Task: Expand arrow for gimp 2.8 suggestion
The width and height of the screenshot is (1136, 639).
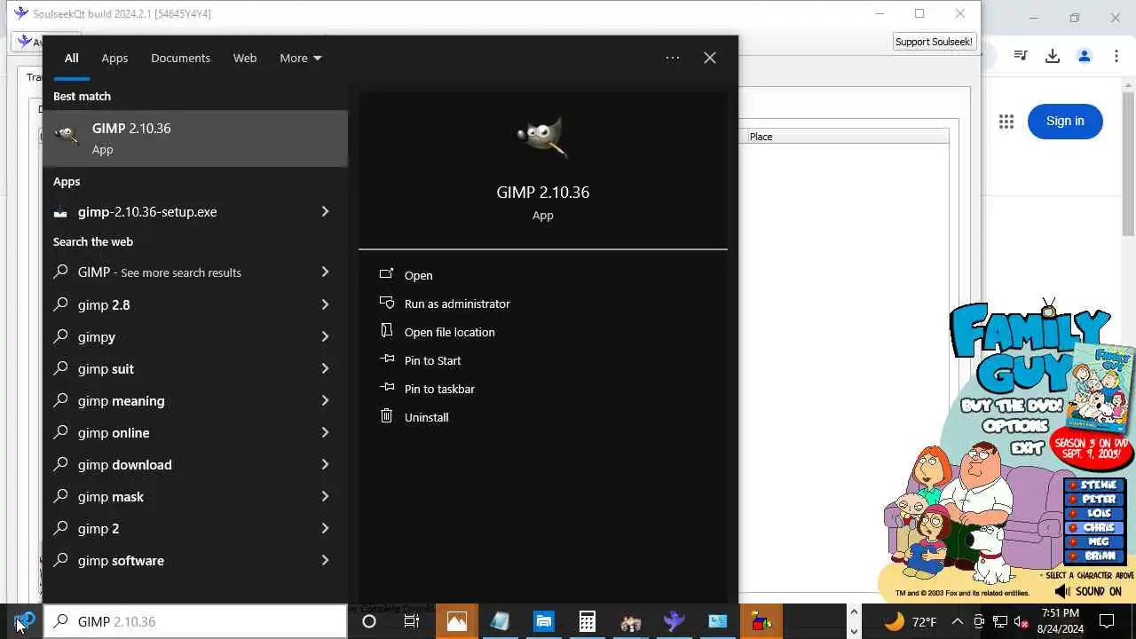Action: (325, 304)
